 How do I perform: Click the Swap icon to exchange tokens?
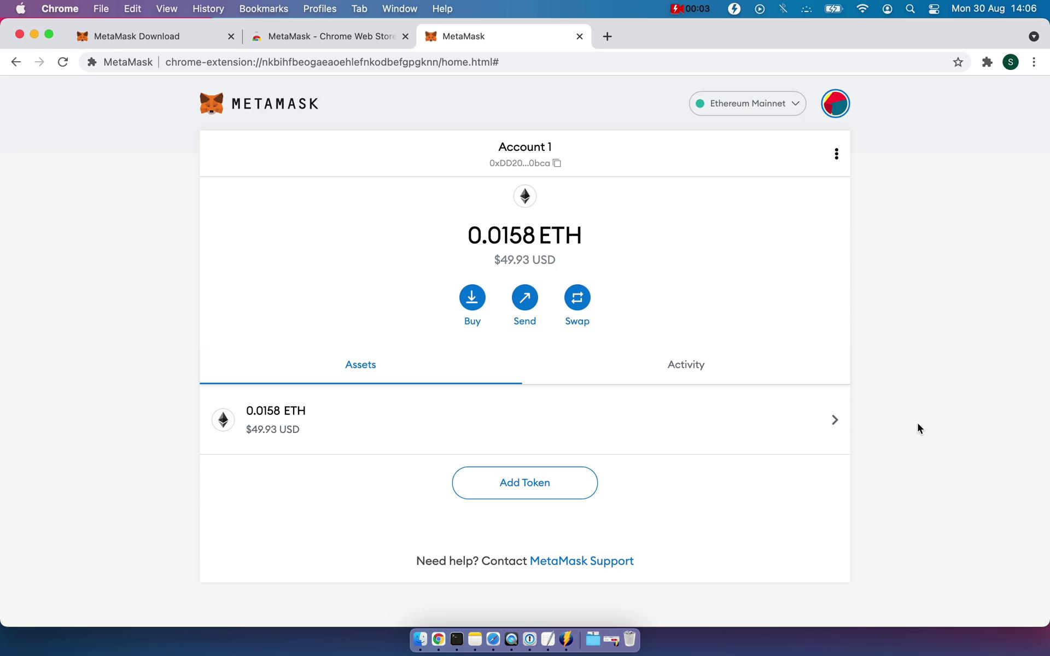tap(577, 297)
